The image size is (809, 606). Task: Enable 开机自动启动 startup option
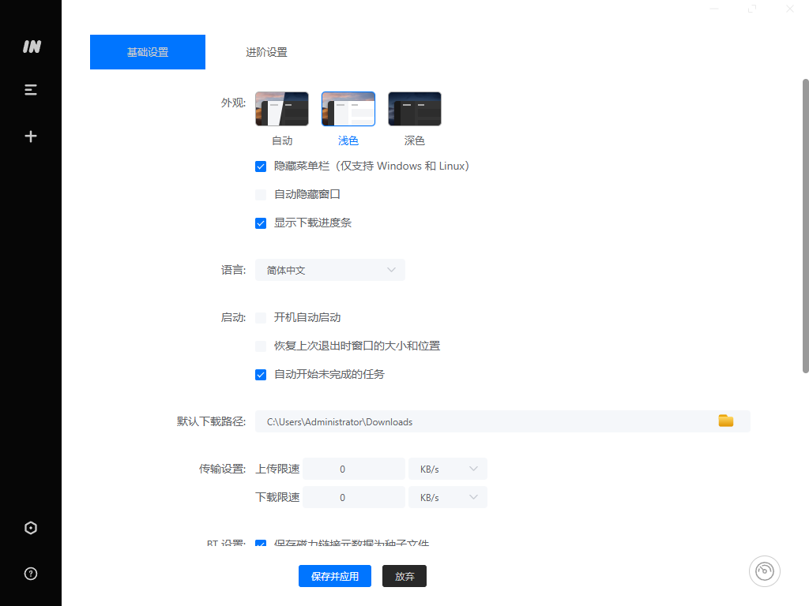click(x=261, y=317)
